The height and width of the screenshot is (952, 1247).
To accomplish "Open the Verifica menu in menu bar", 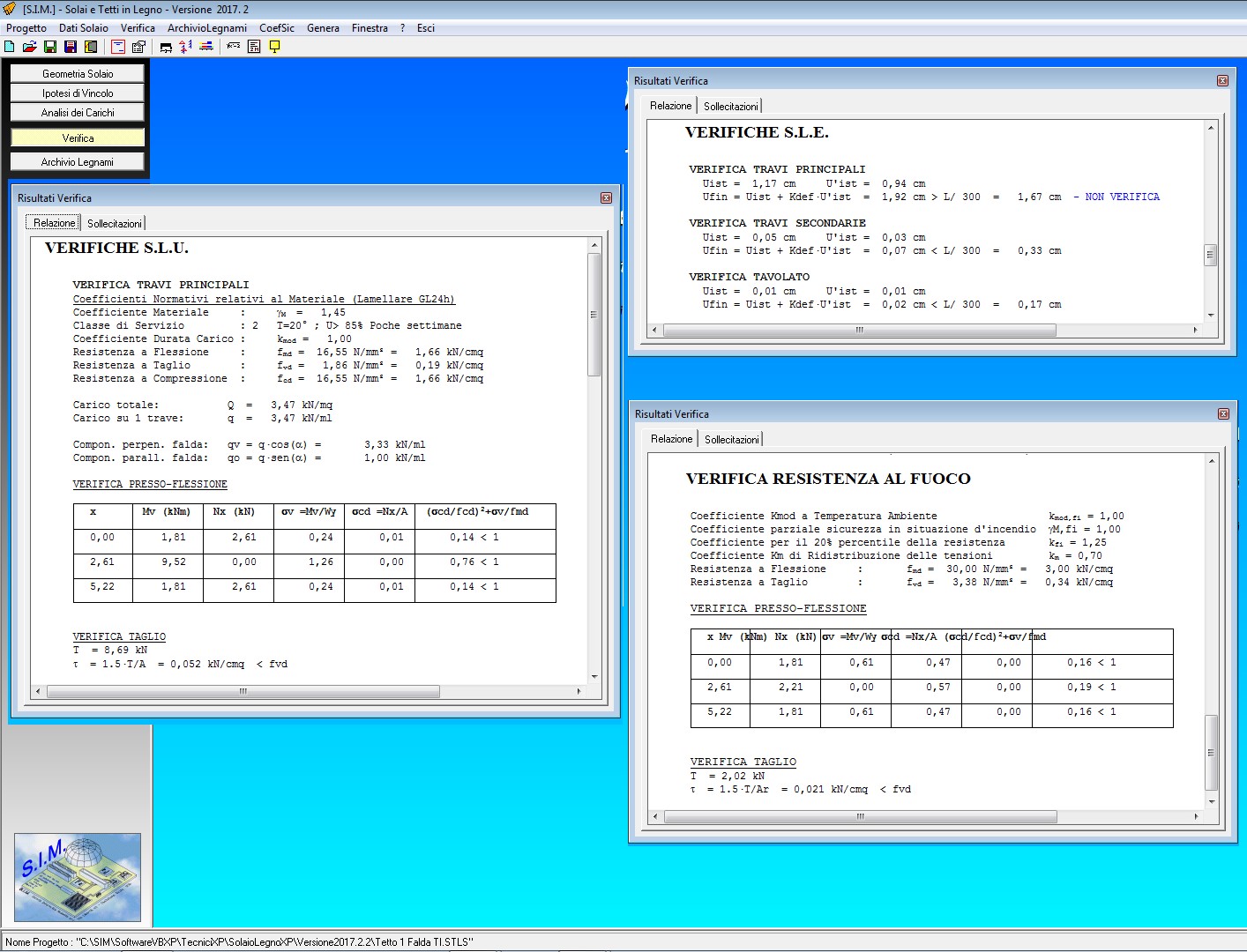I will tap(138, 28).
